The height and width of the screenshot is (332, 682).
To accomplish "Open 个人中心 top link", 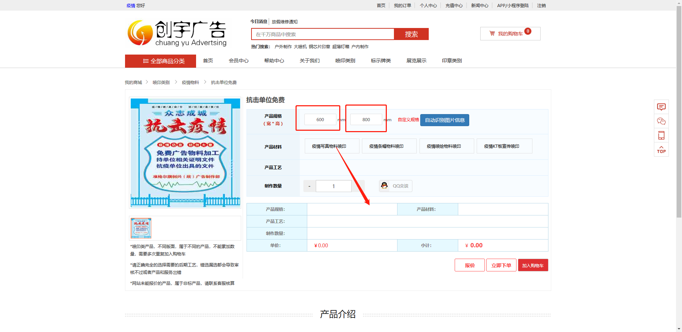I will click(428, 5).
